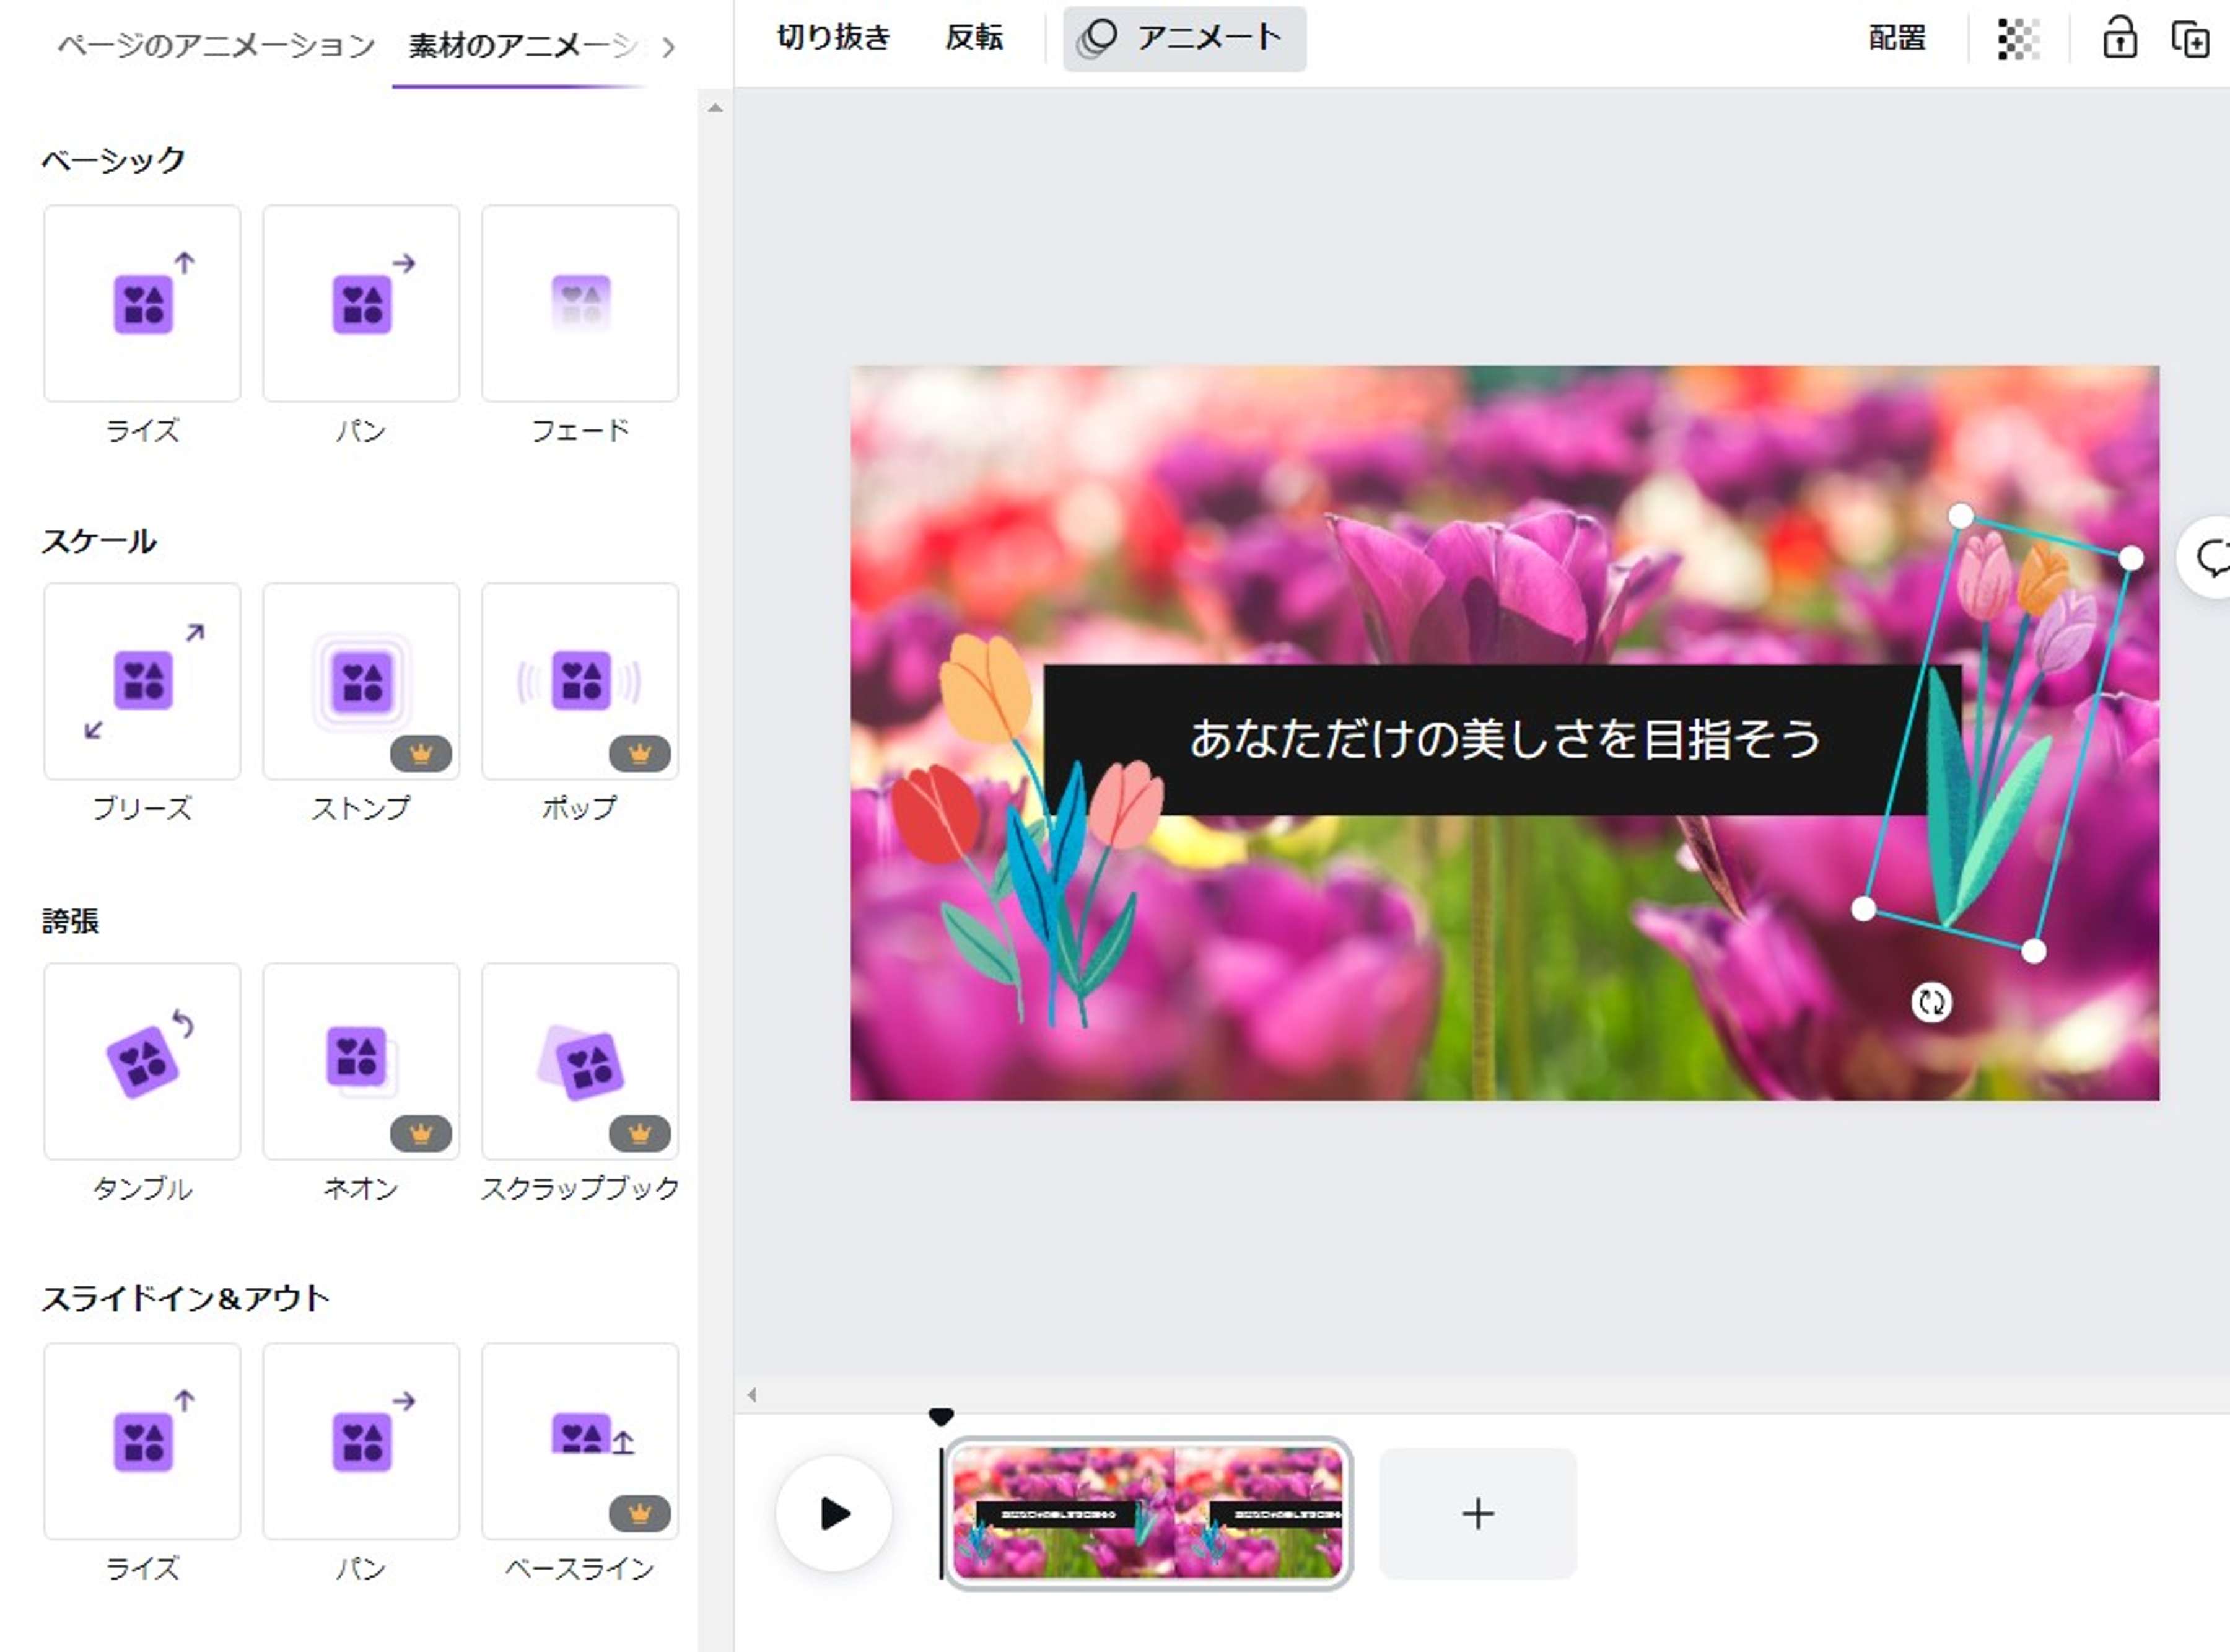Select the page thumbnail in the timeline

tap(1148, 1513)
